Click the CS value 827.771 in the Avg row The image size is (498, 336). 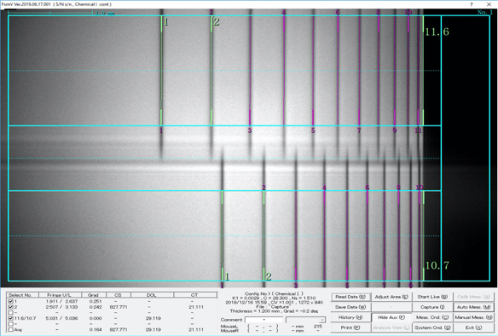[119, 330]
